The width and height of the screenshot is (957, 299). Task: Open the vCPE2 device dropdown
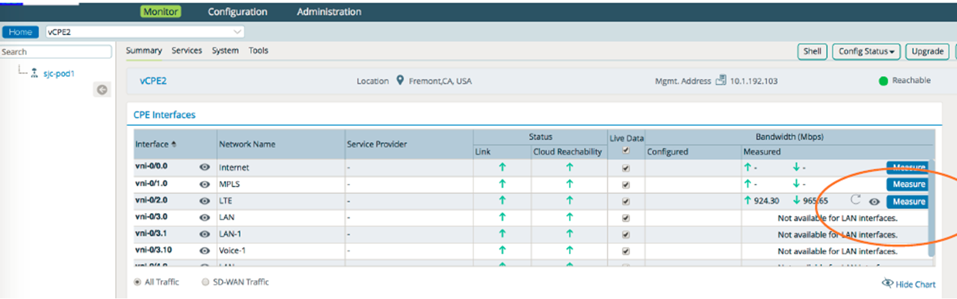pos(145,32)
